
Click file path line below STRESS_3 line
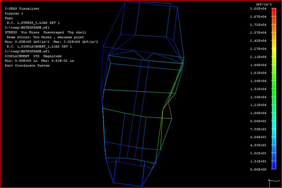coord(27,28)
